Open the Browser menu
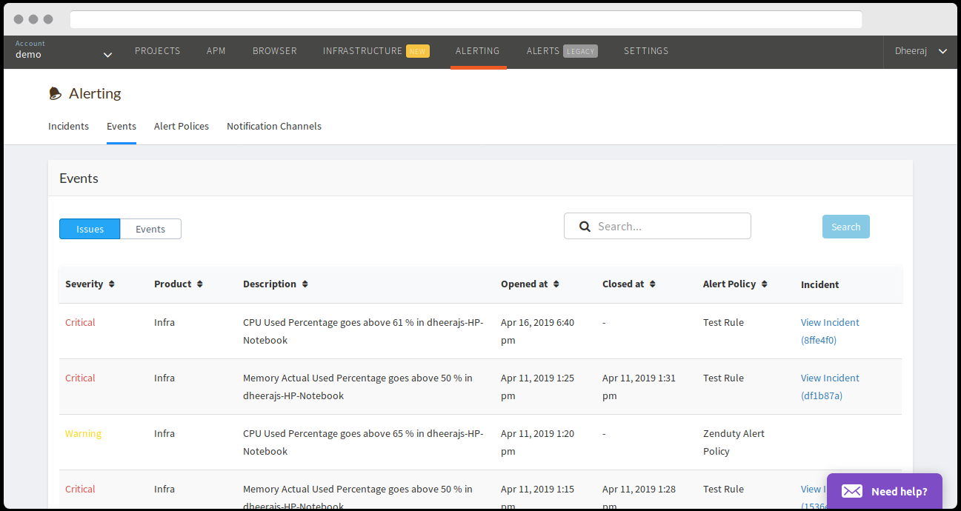961x511 pixels. click(x=275, y=51)
